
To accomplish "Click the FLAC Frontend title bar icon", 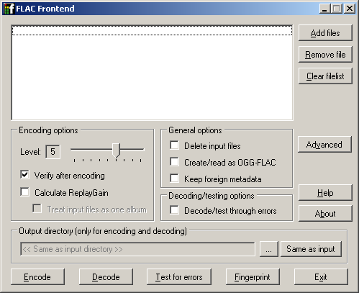I will (9, 9).
